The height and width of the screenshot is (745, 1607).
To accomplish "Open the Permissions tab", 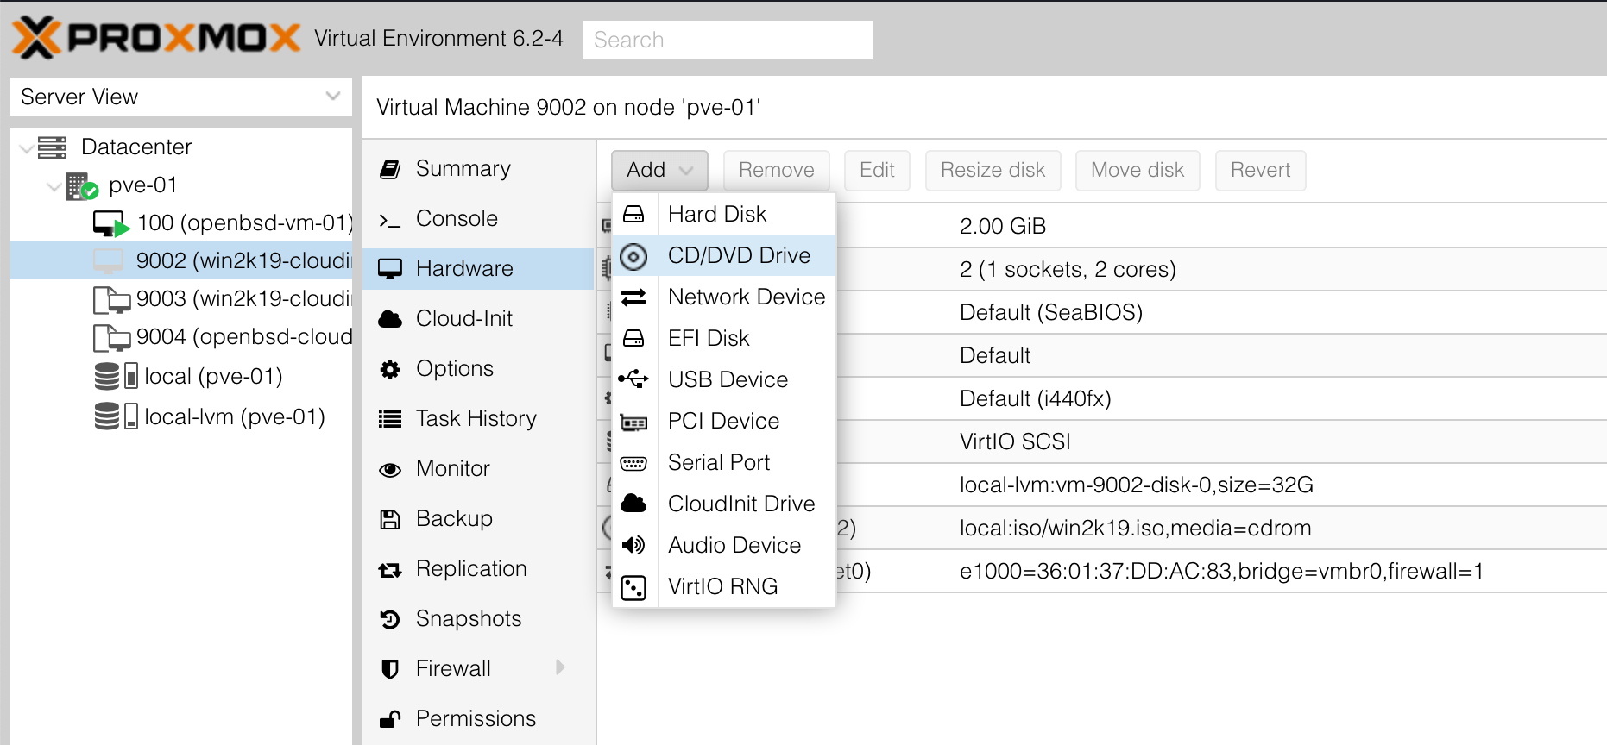I will [x=478, y=718].
